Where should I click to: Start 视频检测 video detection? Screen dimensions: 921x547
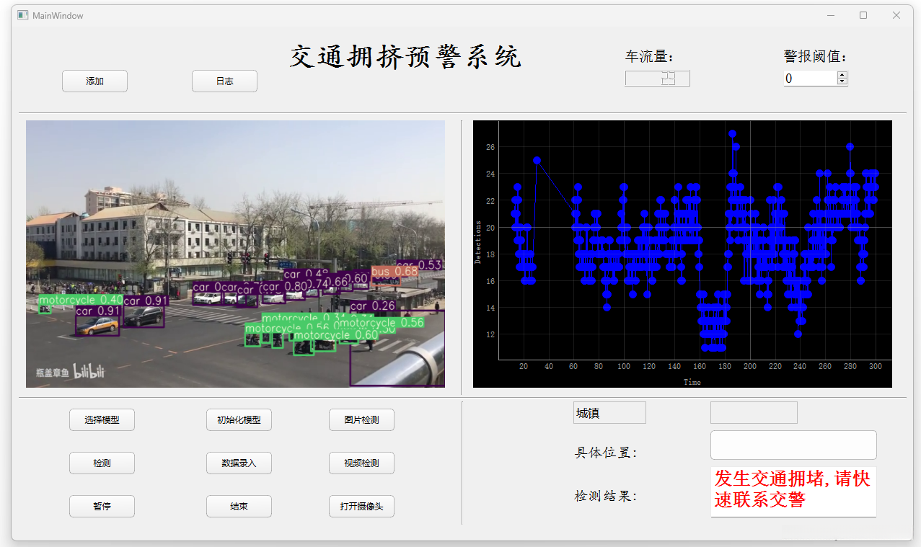[361, 463]
